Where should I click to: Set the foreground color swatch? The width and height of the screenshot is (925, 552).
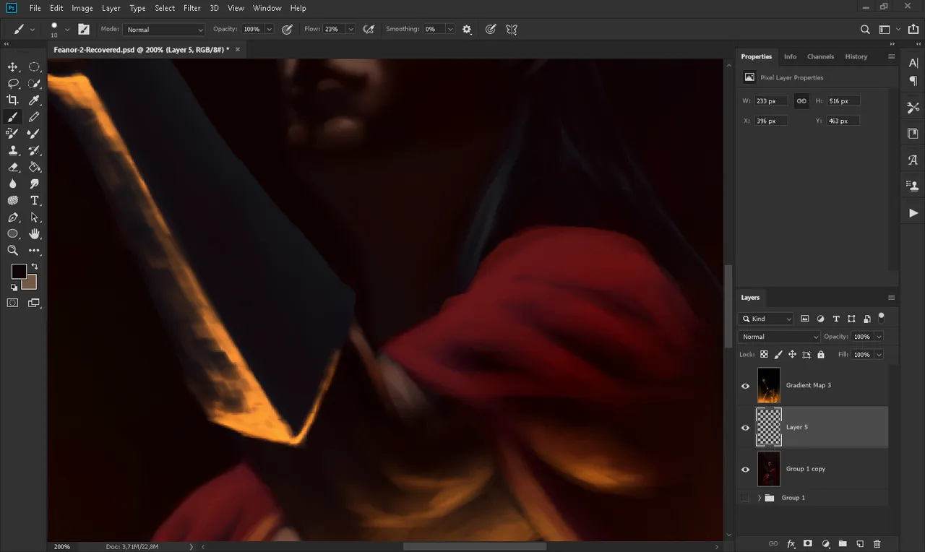19,272
